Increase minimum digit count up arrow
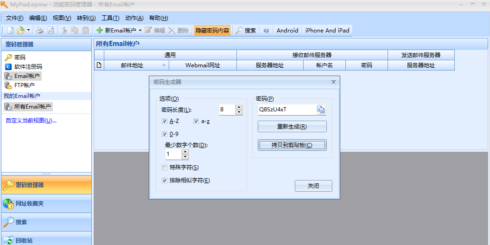490x245 pixels. [185, 151]
